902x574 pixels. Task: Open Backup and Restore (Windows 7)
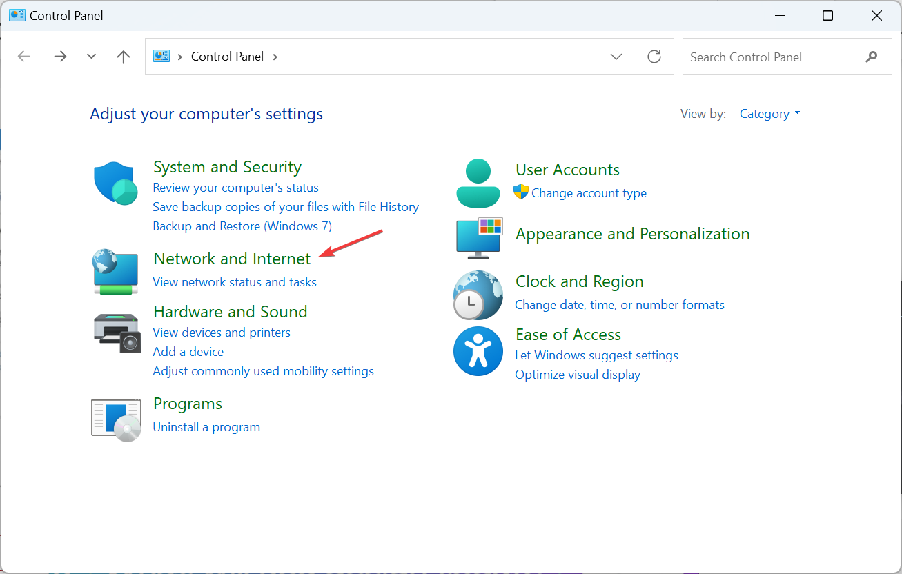pos(242,226)
